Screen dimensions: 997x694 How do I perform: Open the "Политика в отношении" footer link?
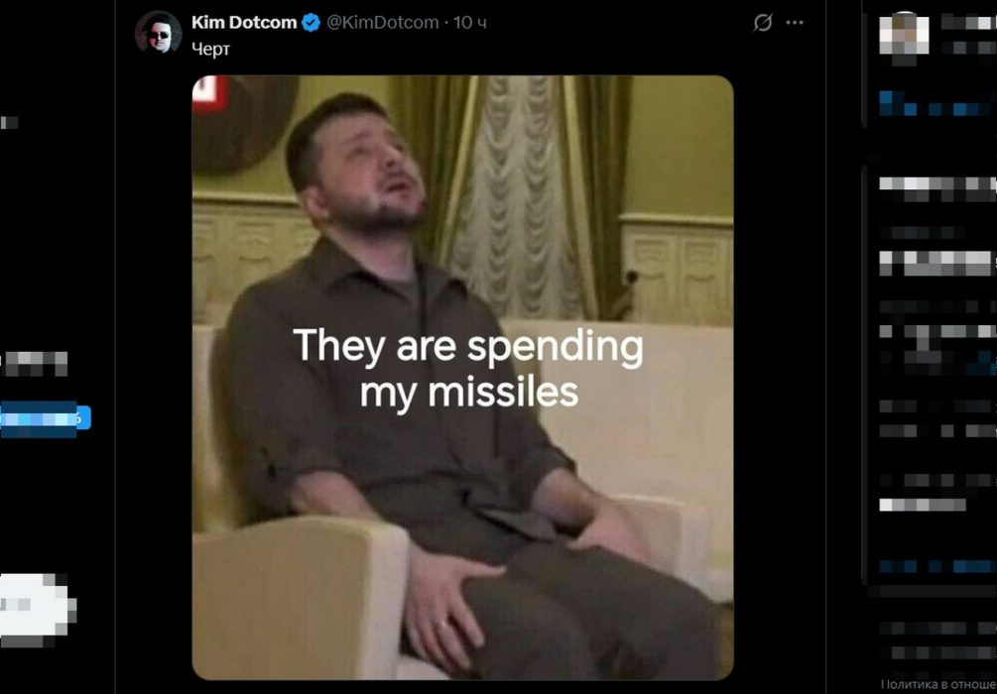click(937, 684)
